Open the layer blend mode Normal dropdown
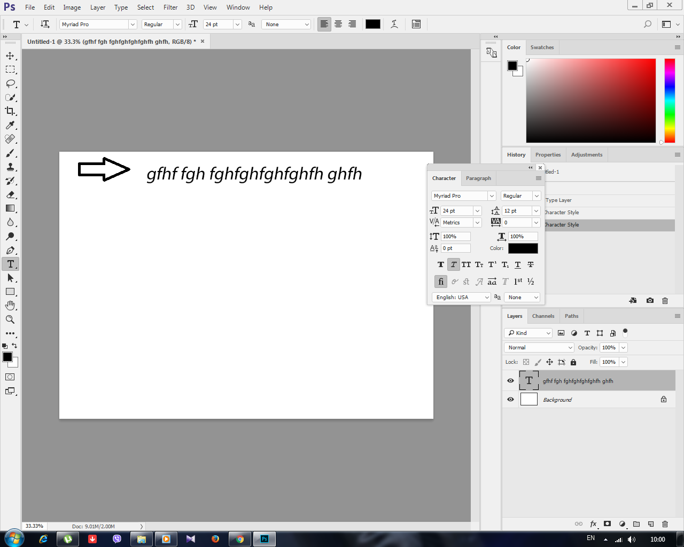 (539, 347)
